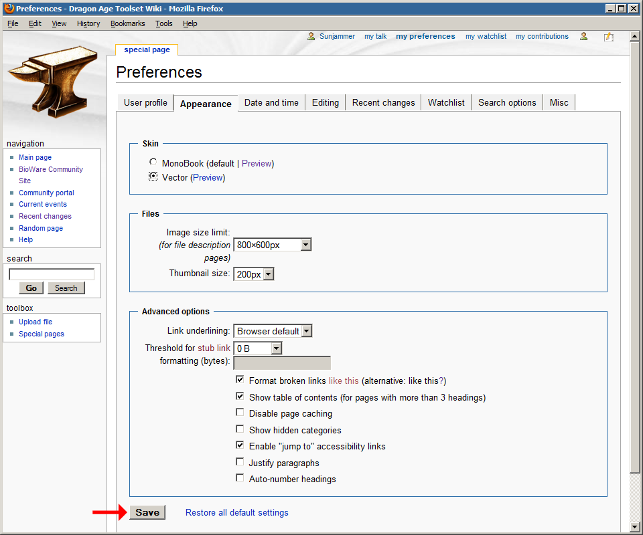643x535 pixels.
Task: Click the user icon right of my contributions
Action: [x=584, y=37]
